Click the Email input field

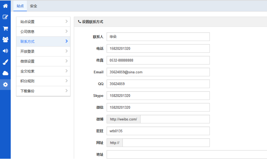pos(158,72)
